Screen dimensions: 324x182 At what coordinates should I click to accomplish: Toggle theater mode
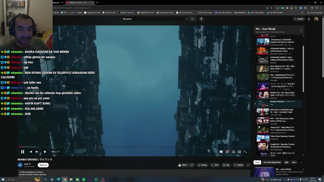point(239,152)
